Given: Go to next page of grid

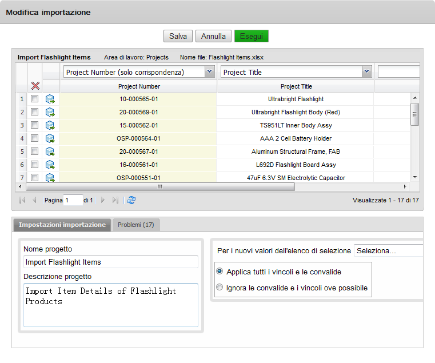Looking at the screenshot, I should pos(103,200).
